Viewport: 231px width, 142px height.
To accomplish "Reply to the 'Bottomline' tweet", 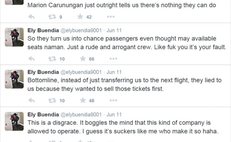I will pyautogui.click(x=31, y=101).
